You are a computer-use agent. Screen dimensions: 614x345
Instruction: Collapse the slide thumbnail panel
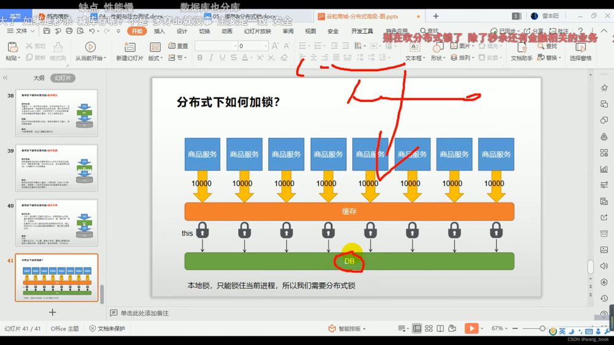click(5, 78)
